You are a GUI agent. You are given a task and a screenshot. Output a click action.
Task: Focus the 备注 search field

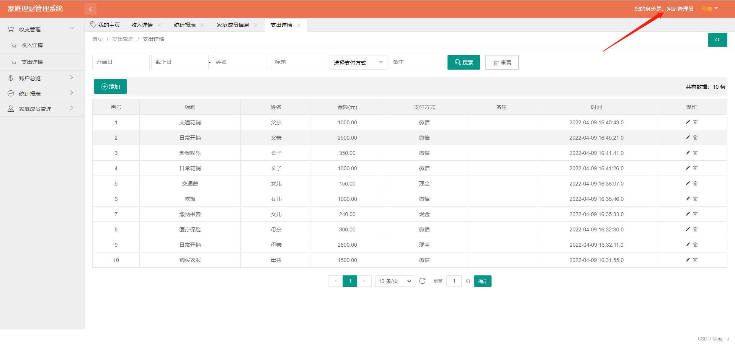point(417,62)
